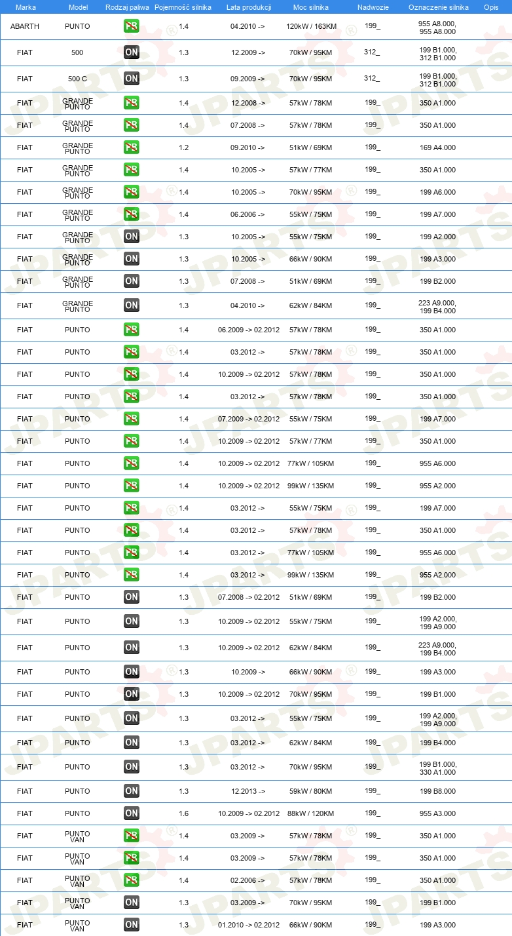The image size is (512, 936).
Task: Click the 01.2010 -> 02.2012 production cell
Action: pyautogui.click(x=249, y=925)
